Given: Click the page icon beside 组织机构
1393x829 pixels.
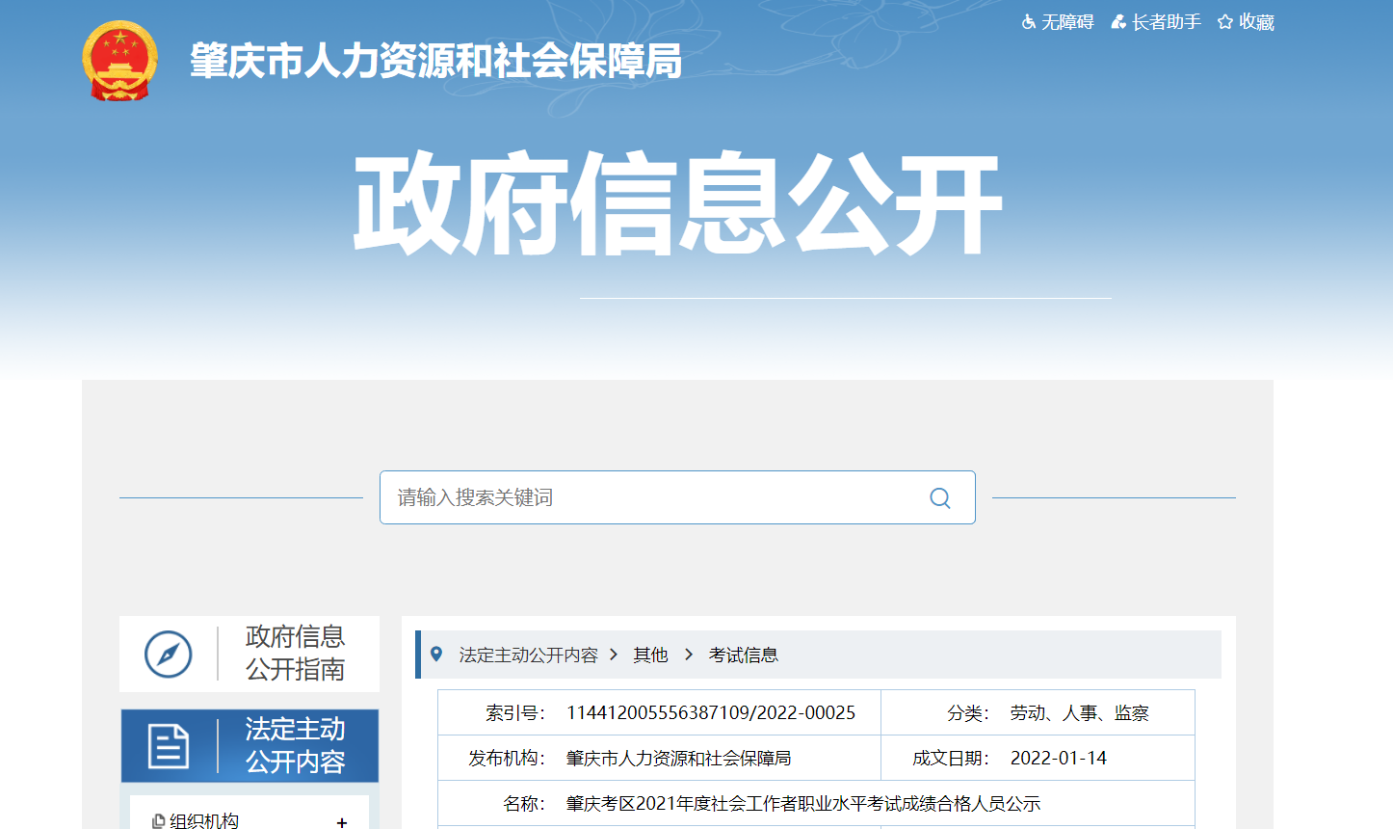Looking at the screenshot, I should pyautogui.click(x=158, y=821).
